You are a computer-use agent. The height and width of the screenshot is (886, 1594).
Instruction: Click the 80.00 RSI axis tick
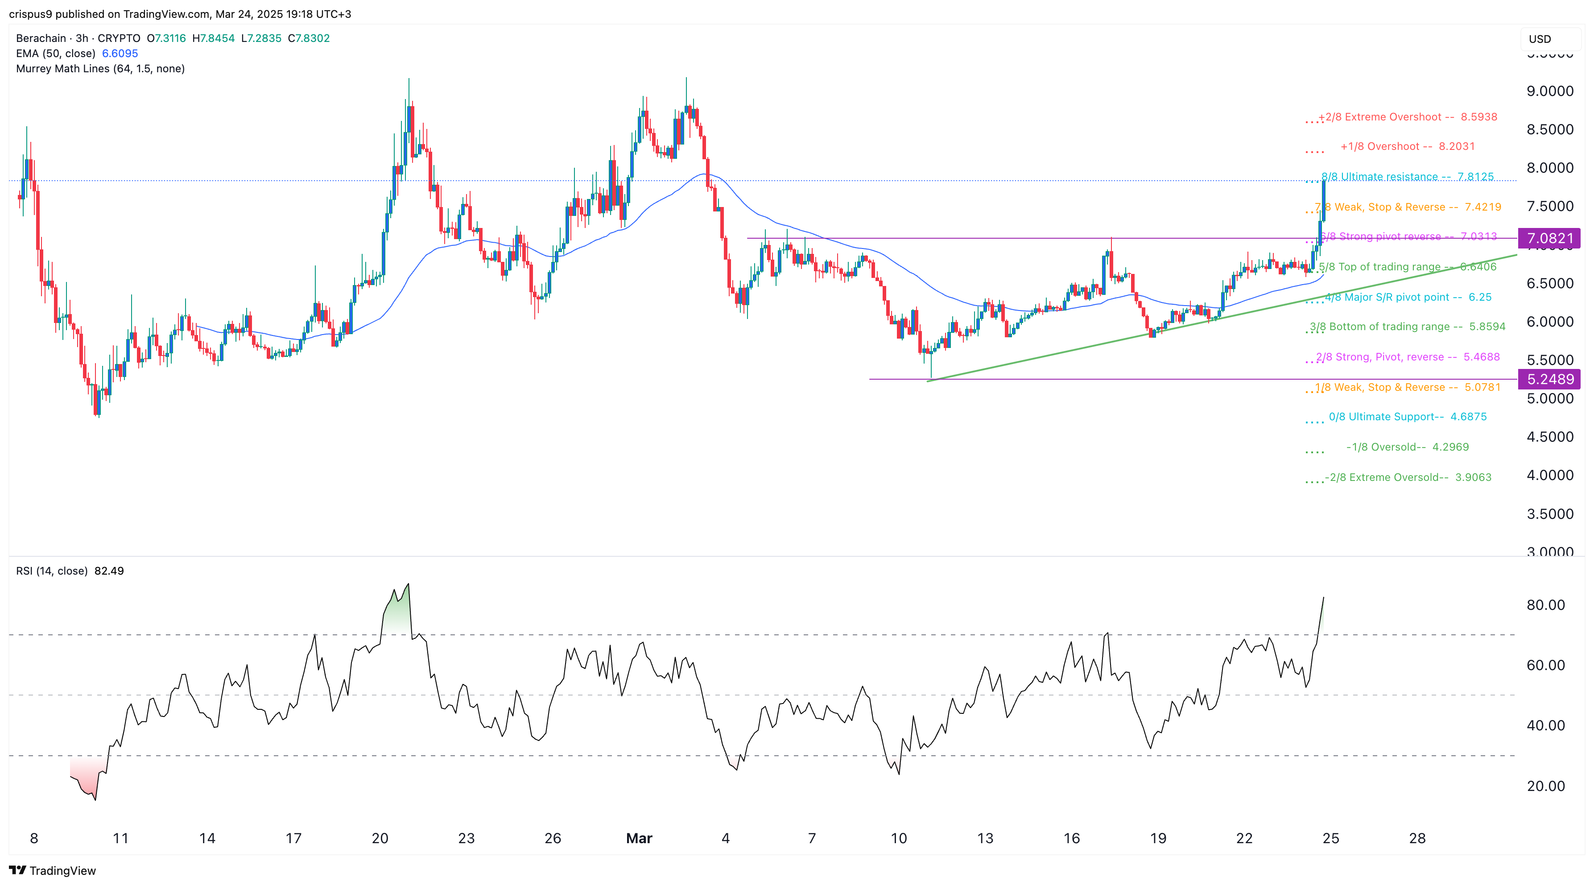[1546, 605]
